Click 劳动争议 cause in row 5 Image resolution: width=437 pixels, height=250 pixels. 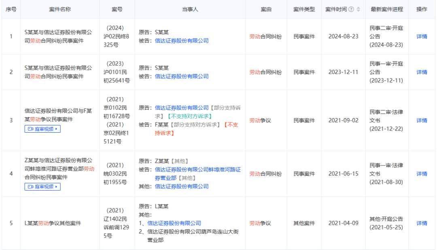tap(260, 223)
